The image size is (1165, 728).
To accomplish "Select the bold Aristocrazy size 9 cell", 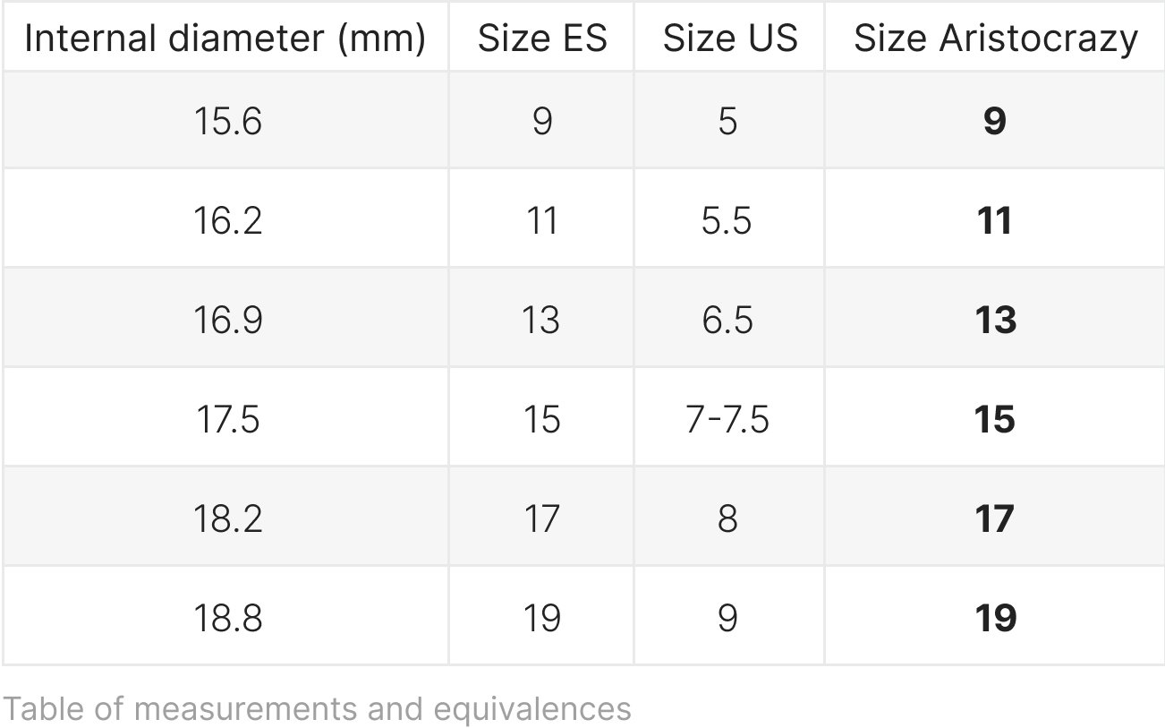I will (995, 120).
